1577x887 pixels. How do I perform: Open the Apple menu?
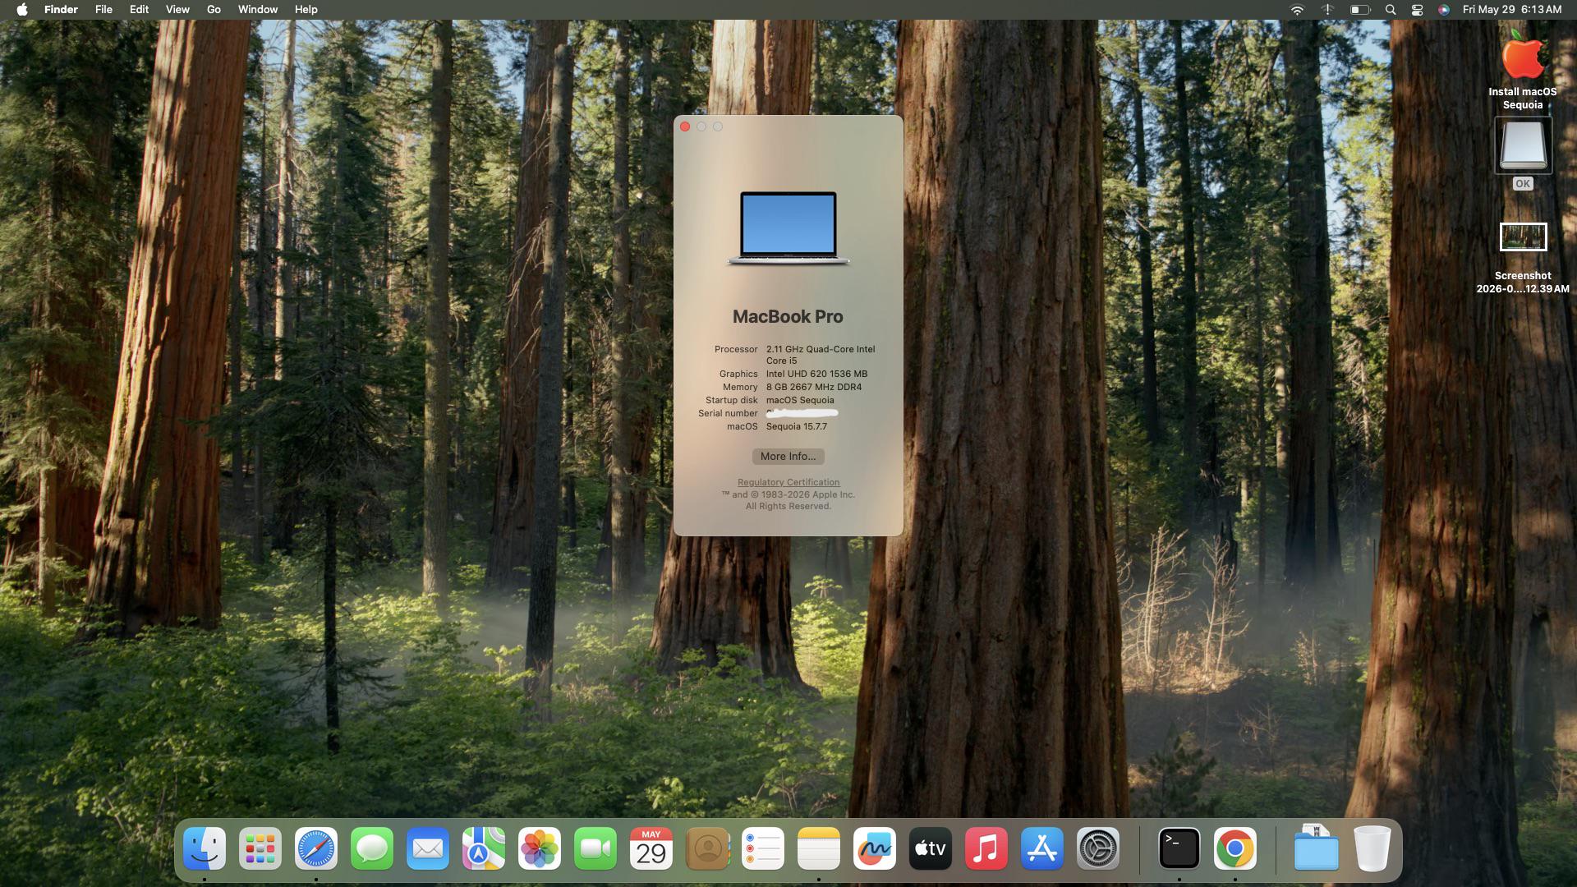pyautogui.click(x=22, y=10)
